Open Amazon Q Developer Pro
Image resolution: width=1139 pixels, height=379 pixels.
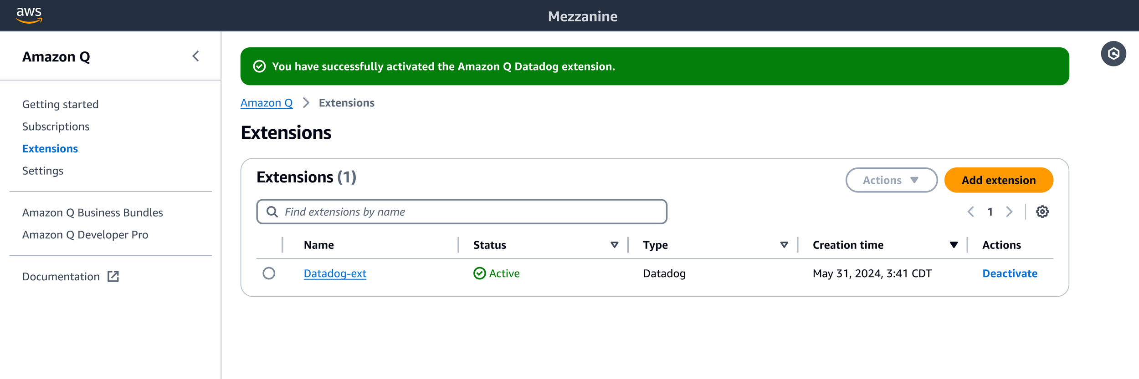pyautogui.click(x=85, y=235)
